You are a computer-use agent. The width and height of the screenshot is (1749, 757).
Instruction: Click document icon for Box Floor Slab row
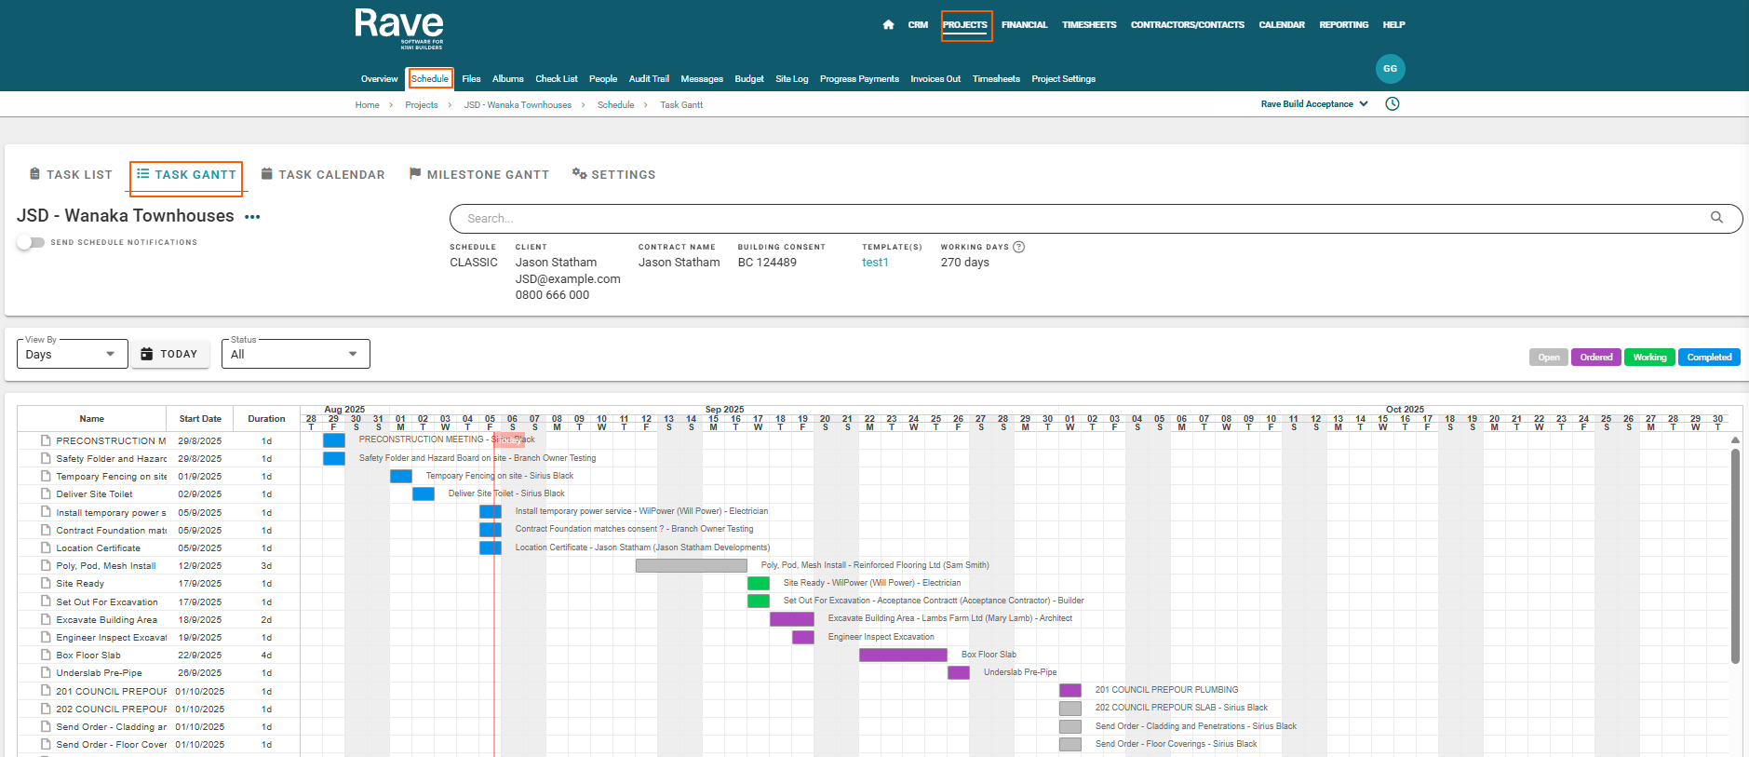pos(46,655)
